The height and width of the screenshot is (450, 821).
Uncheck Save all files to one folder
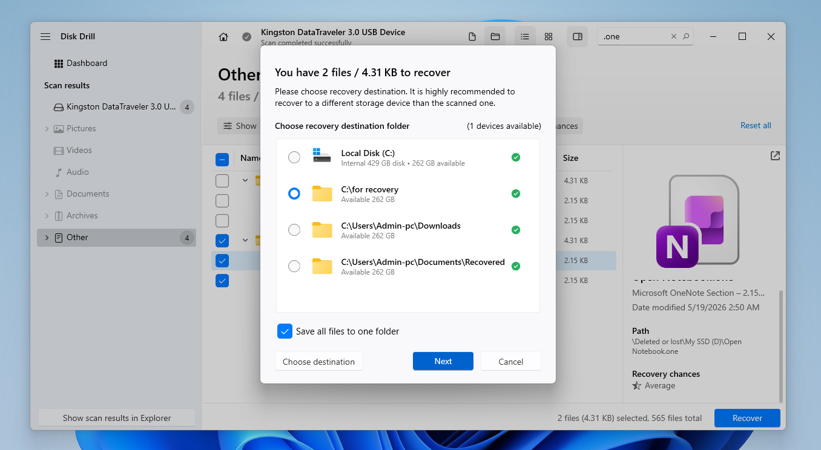click(285, 331)
